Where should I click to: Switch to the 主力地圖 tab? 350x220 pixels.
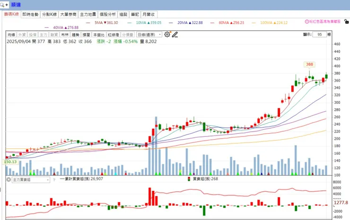coord(88,15)
